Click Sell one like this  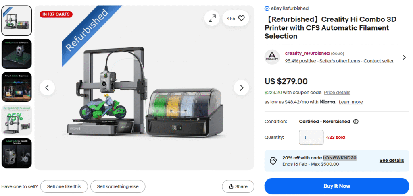click(64, 186)
